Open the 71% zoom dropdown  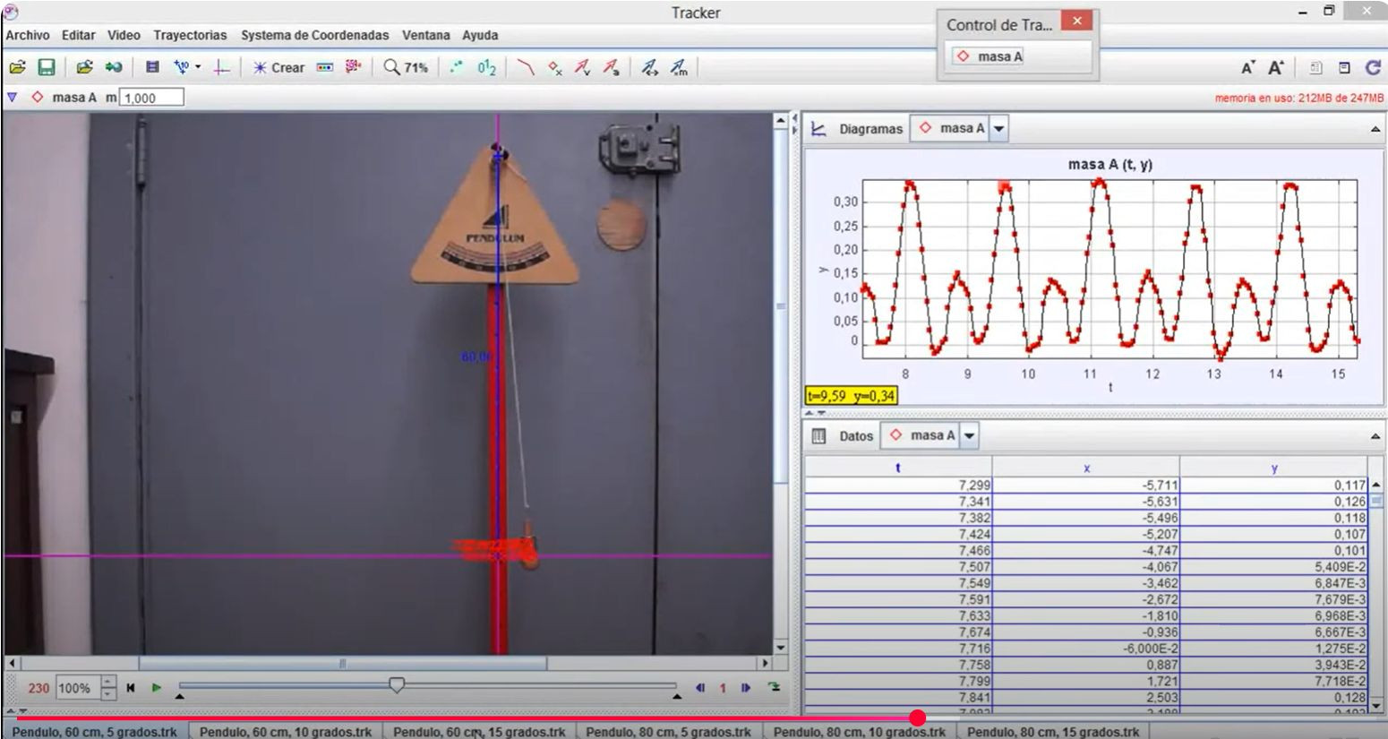coord(406,67)
